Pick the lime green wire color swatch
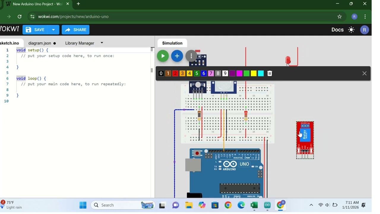The height and width of the screenshot is (214, 380). [x=246, y=73]
